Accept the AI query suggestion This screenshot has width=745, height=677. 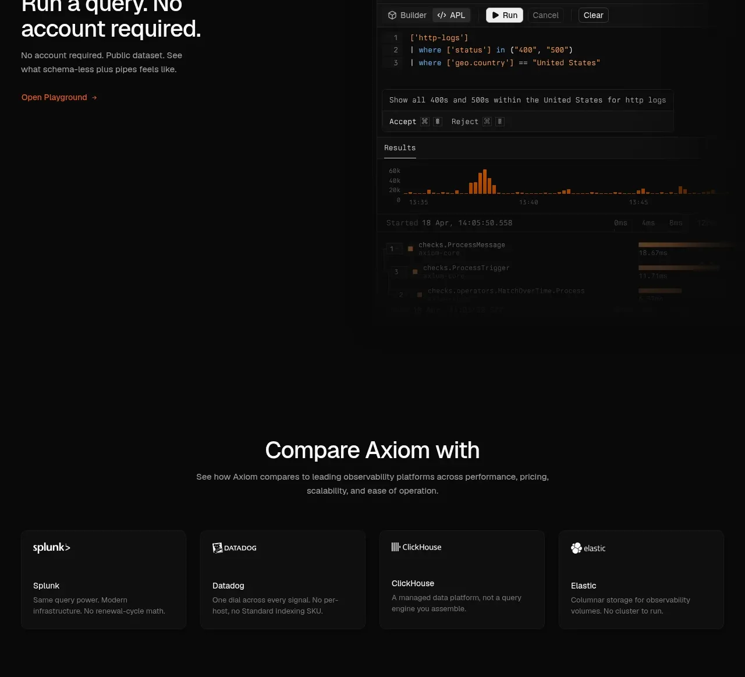pos(416,122)
